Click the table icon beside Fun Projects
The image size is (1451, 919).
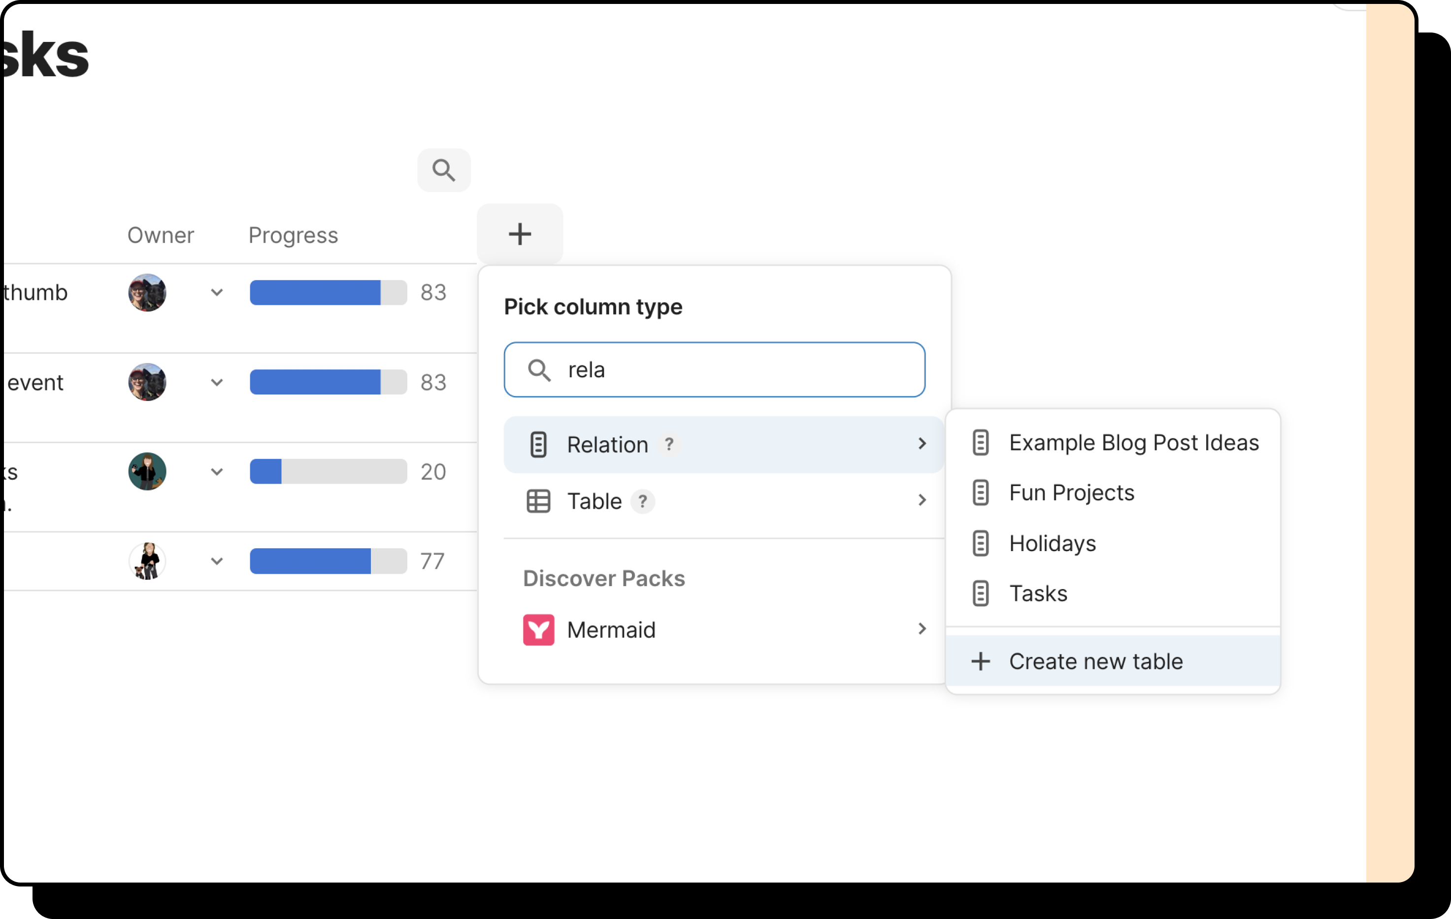[x=981, y=492]
